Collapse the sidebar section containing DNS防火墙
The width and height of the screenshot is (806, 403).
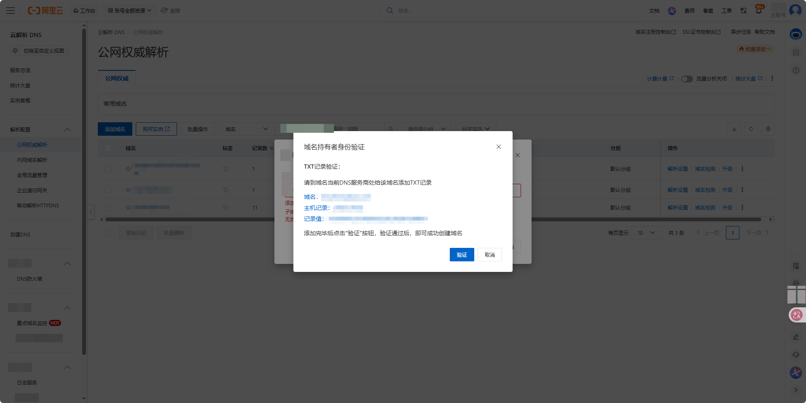point(67,263)
